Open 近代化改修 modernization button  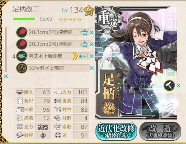(116, 131)
